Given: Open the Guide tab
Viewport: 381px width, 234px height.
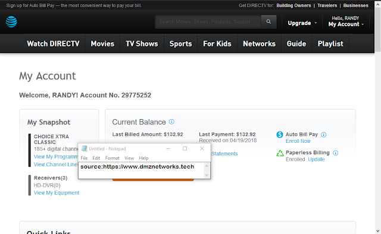Looking at the screenshot, I should pos(296,43).
